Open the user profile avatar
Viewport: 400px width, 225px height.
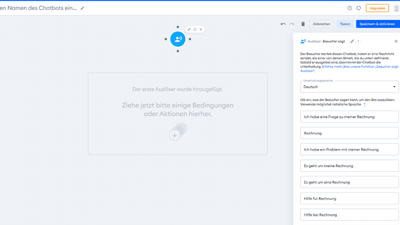397,8
